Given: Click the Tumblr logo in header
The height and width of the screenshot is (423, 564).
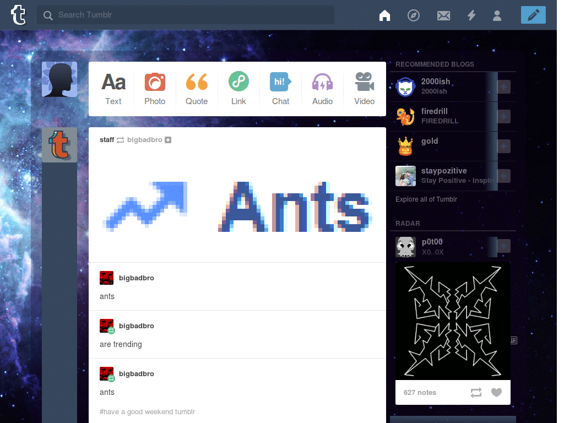Looking at the screenshot, I should point(18,15).
